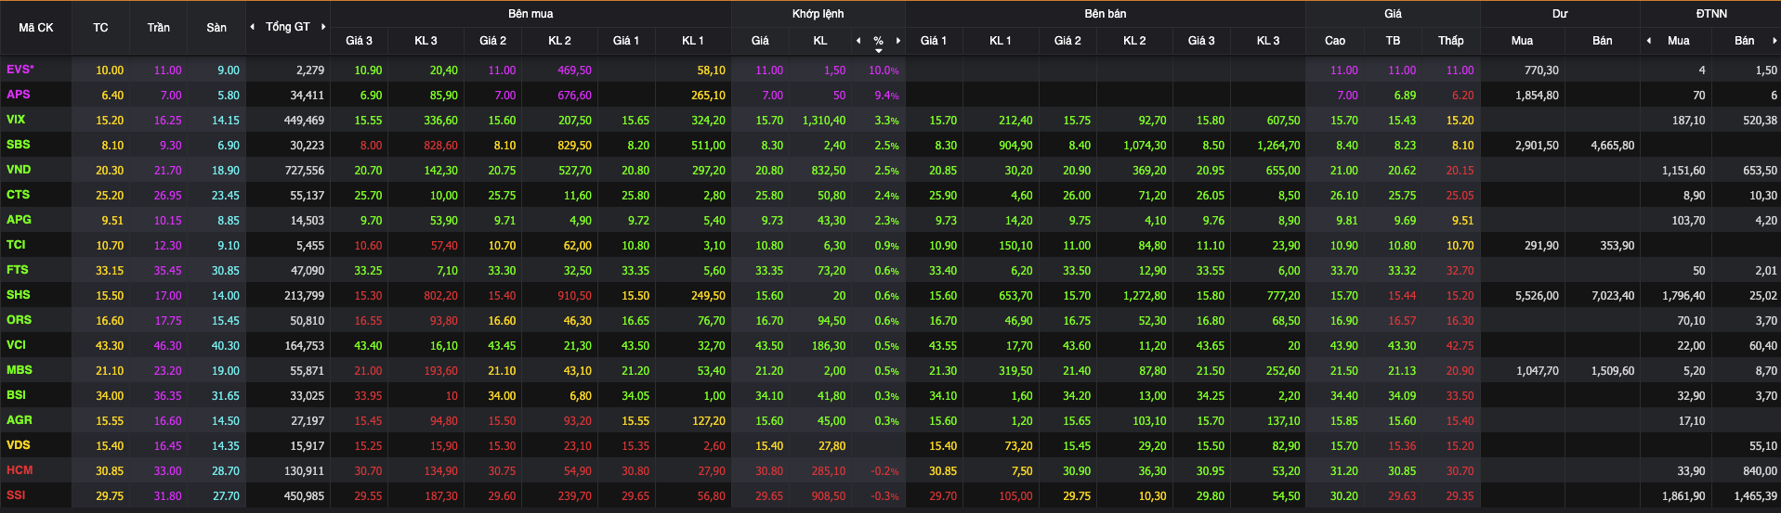Image resolution: width=1781 pixels, height=513 pixels.
Task: Click HCM ĐTNN Bán value 840,00
Action: point(1760,471)
